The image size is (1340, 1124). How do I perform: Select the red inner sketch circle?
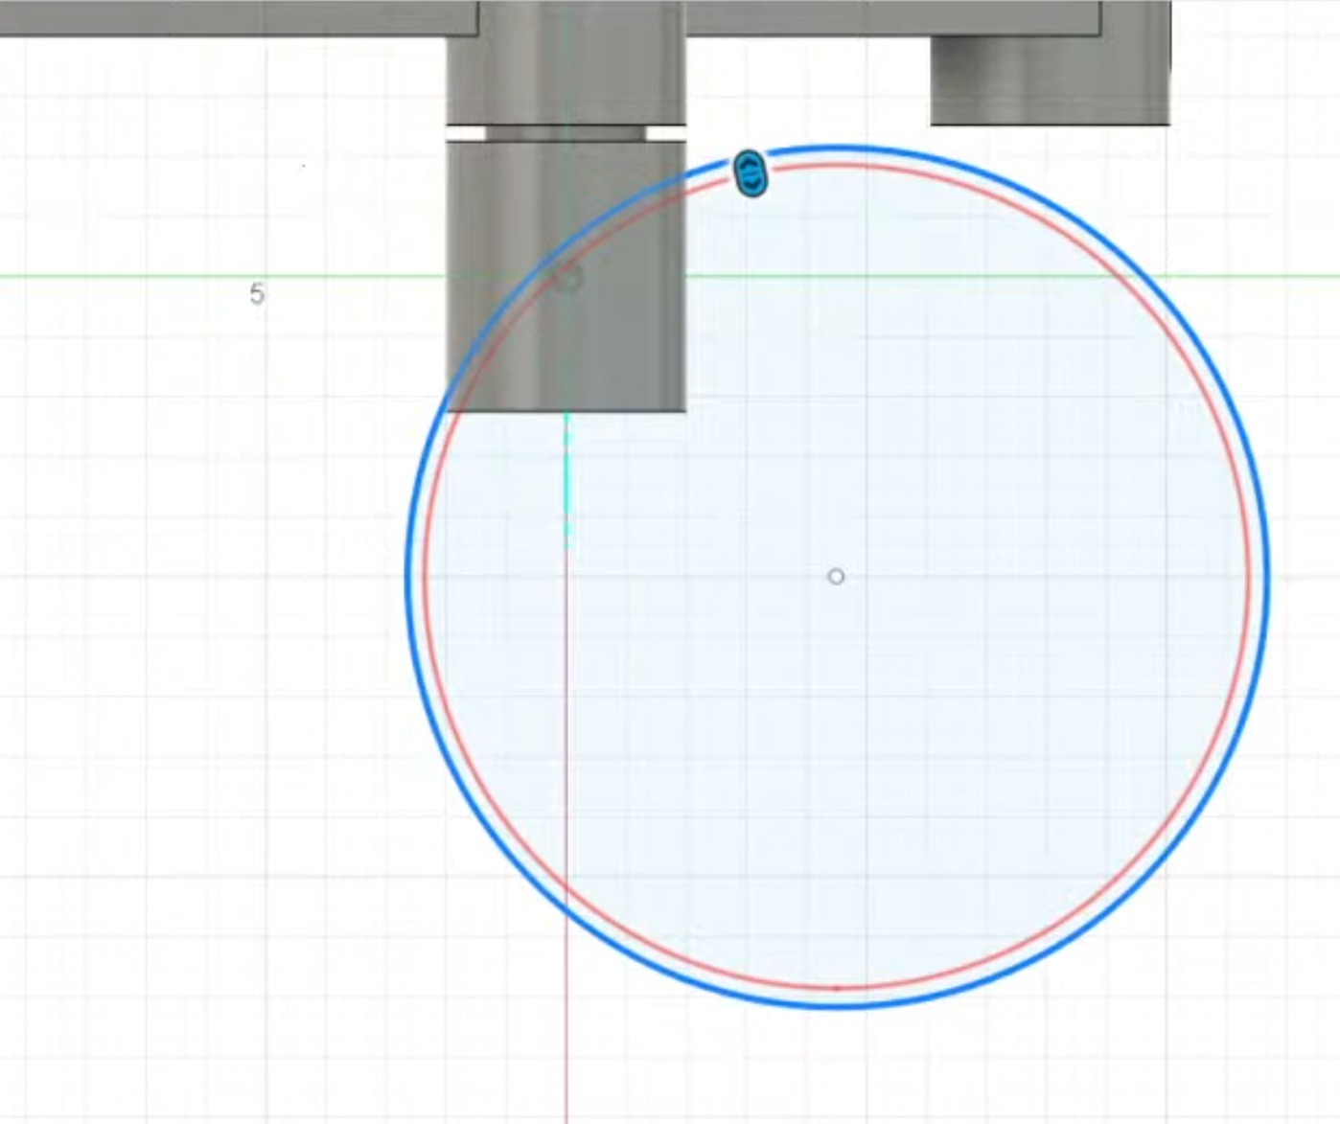click(838, 577)
